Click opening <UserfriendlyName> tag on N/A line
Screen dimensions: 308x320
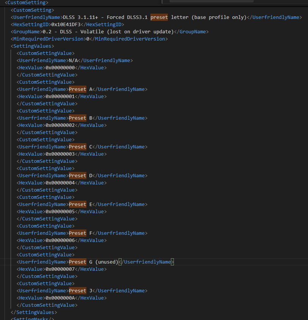click(43, 61)
